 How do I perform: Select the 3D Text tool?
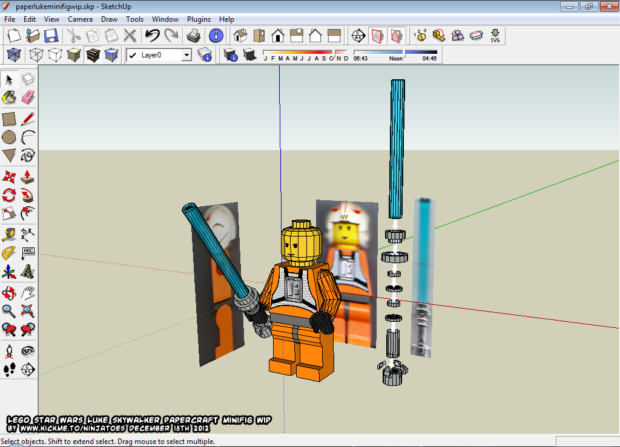click(x=28, y=271)
